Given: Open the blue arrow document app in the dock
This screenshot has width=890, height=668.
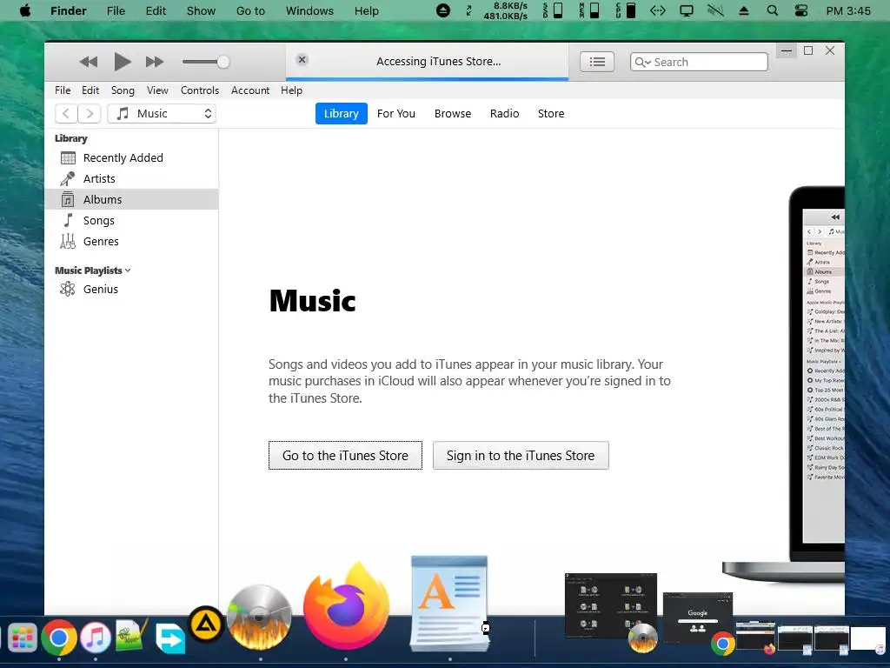Looking at the screenshot, I should tap(169, 638).
